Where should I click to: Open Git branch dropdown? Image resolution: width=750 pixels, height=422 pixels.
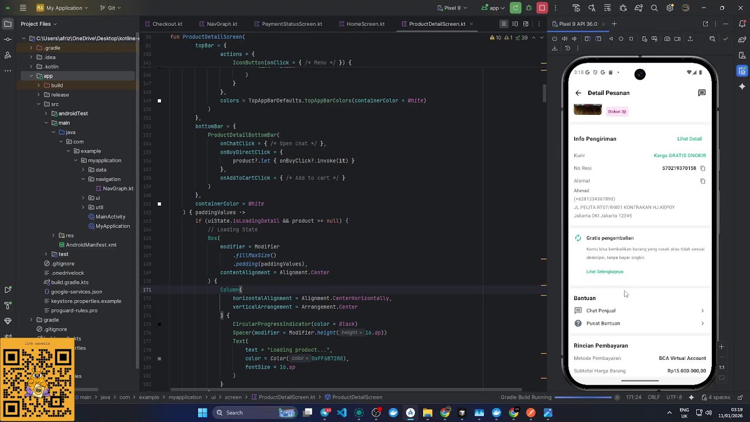[110, 8]
